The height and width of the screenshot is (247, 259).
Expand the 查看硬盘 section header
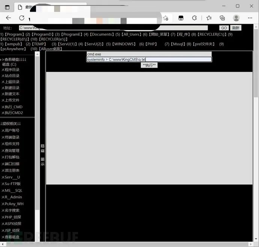tap(14, 59)
